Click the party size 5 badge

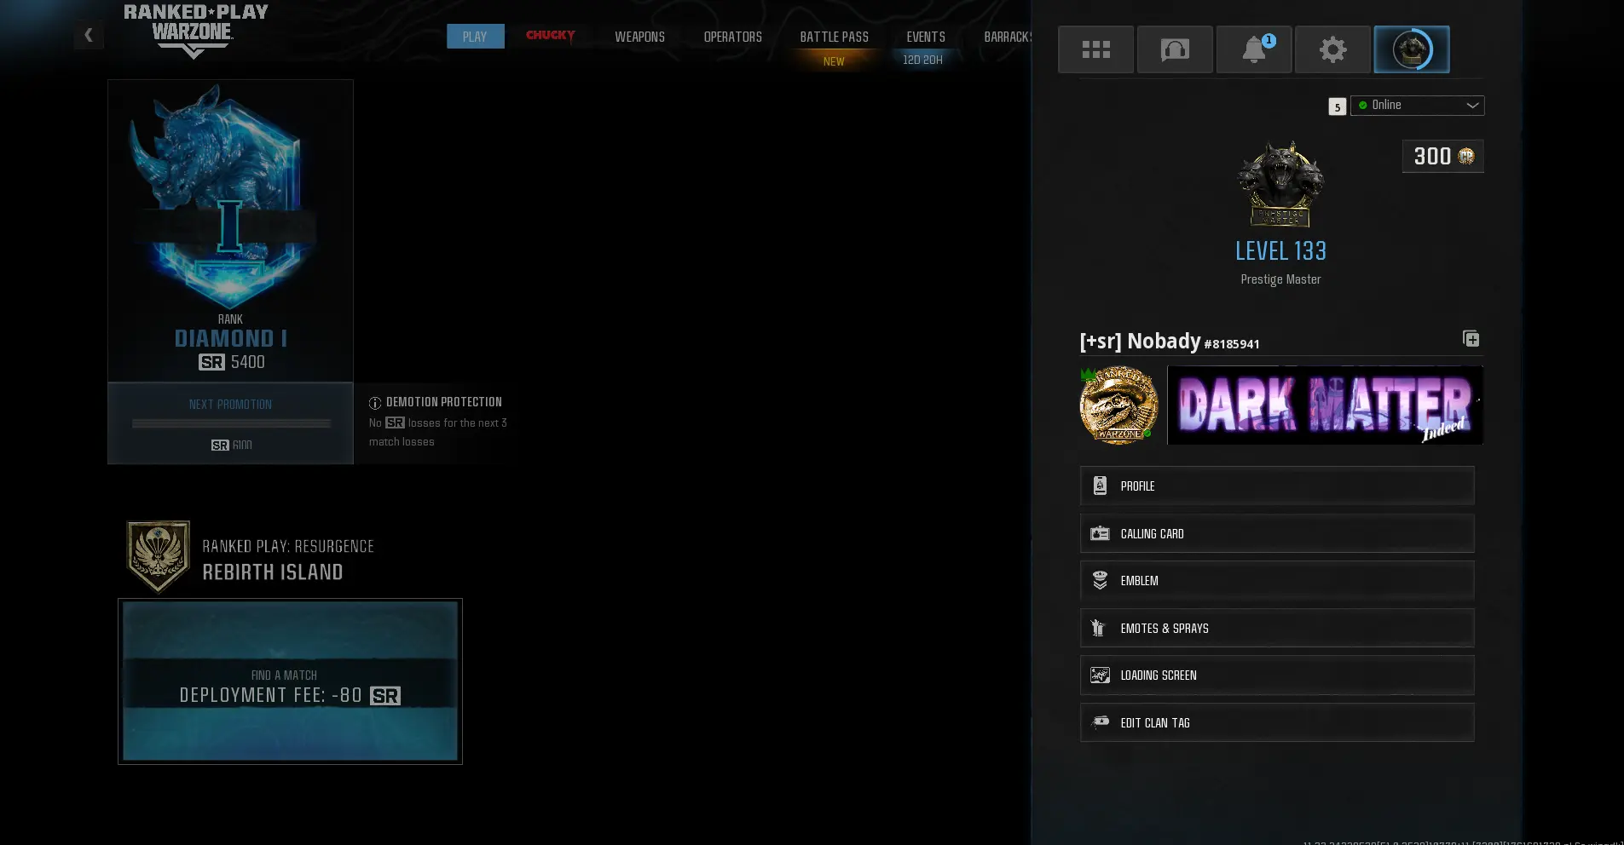(x=1337, y=106)
